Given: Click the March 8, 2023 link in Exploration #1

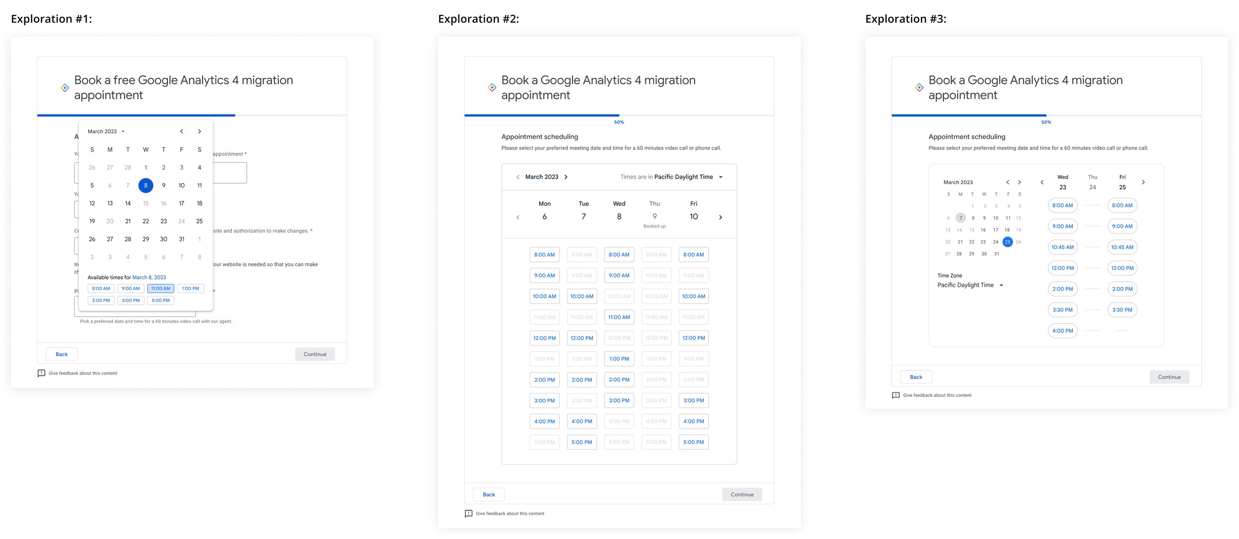Looking at the screenshot, I should click(149, 278).
